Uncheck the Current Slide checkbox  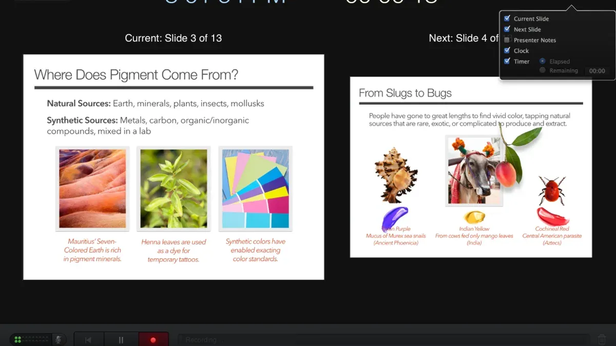coord(507,18)
